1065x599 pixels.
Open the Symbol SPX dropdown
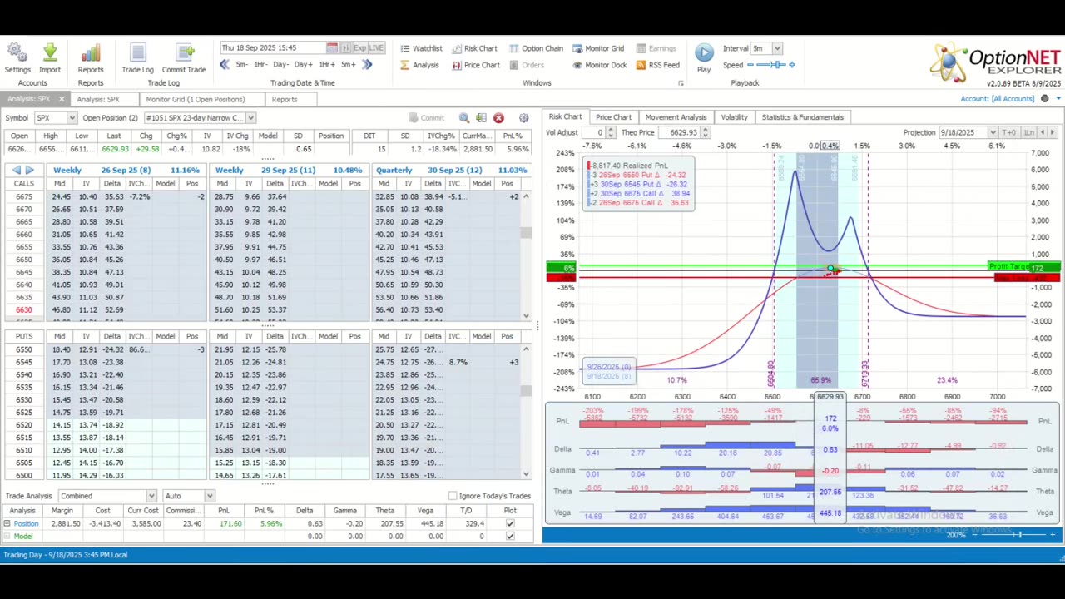pos(72,118)
